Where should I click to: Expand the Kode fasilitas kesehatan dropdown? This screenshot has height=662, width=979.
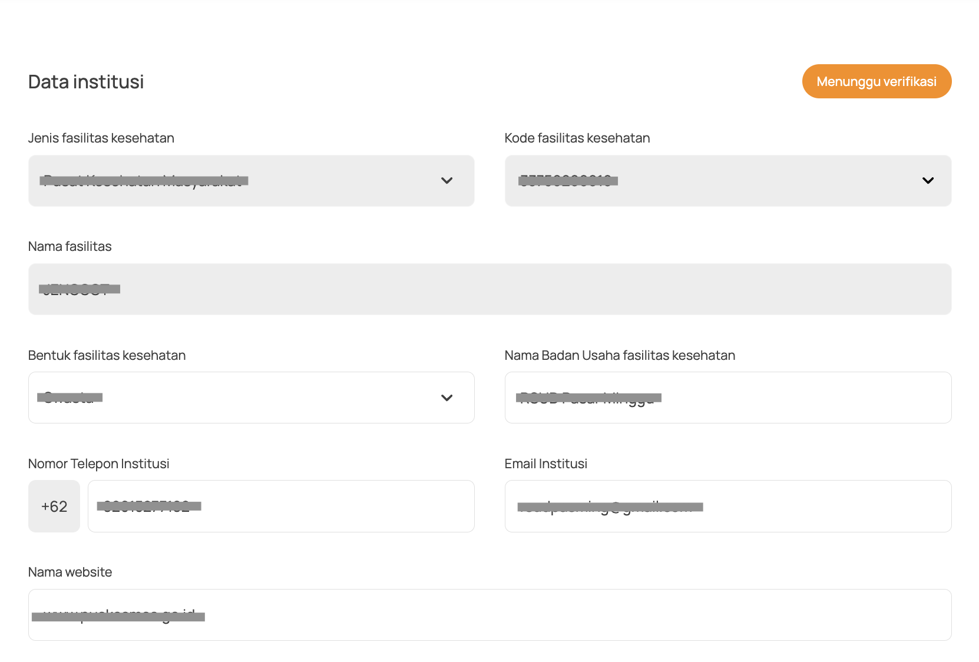pyautogui.click(x=728, y=181)
